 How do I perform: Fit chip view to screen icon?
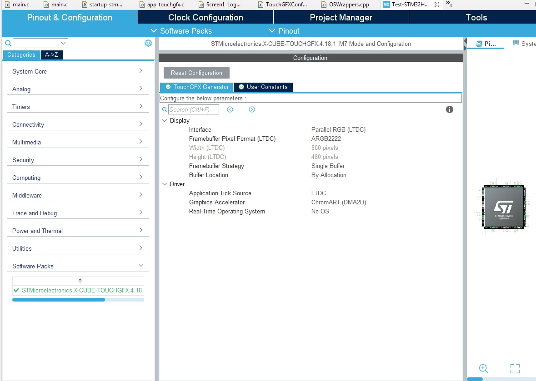pos(515,368)
